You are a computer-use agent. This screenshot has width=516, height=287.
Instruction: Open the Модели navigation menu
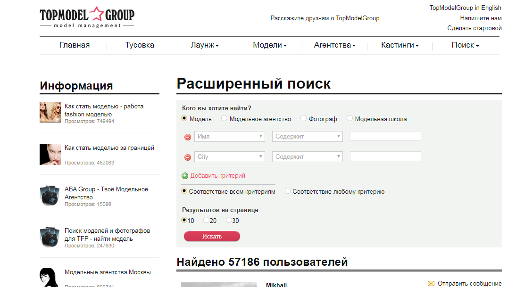[x=270, y=45]
